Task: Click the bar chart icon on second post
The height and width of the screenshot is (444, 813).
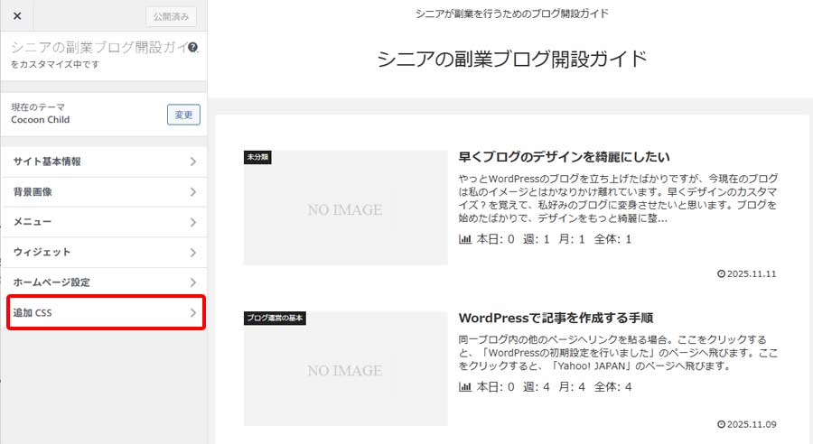Action: click(x=465, y=387)
